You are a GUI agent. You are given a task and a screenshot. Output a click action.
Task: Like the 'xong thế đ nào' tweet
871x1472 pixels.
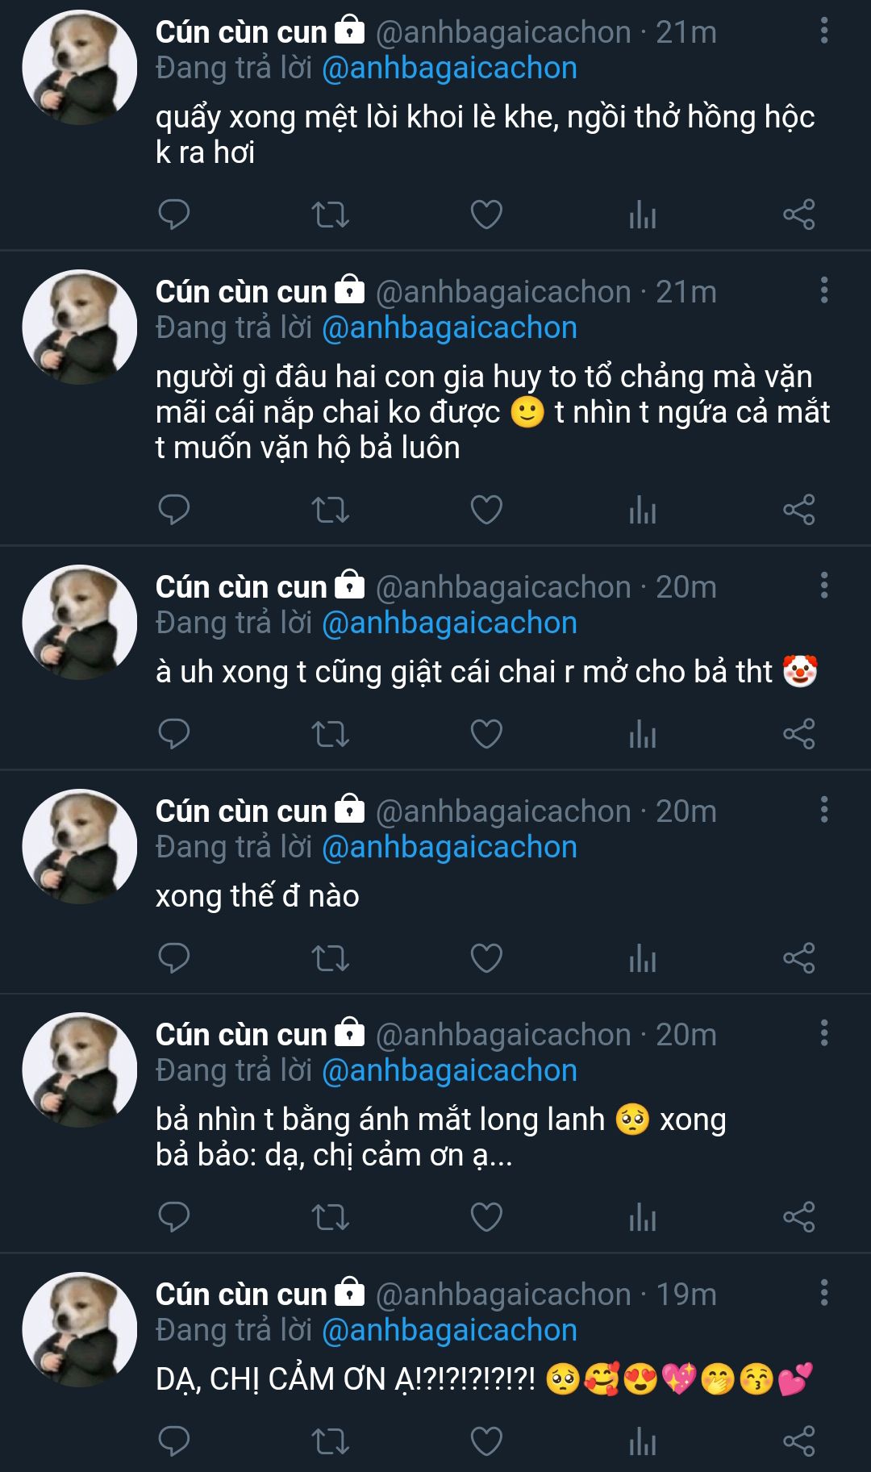point(486,958)
